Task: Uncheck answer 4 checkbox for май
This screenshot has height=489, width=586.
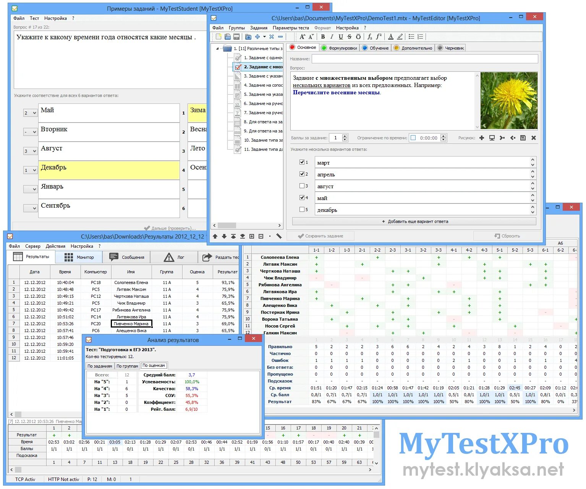Action: coord(302,198)
